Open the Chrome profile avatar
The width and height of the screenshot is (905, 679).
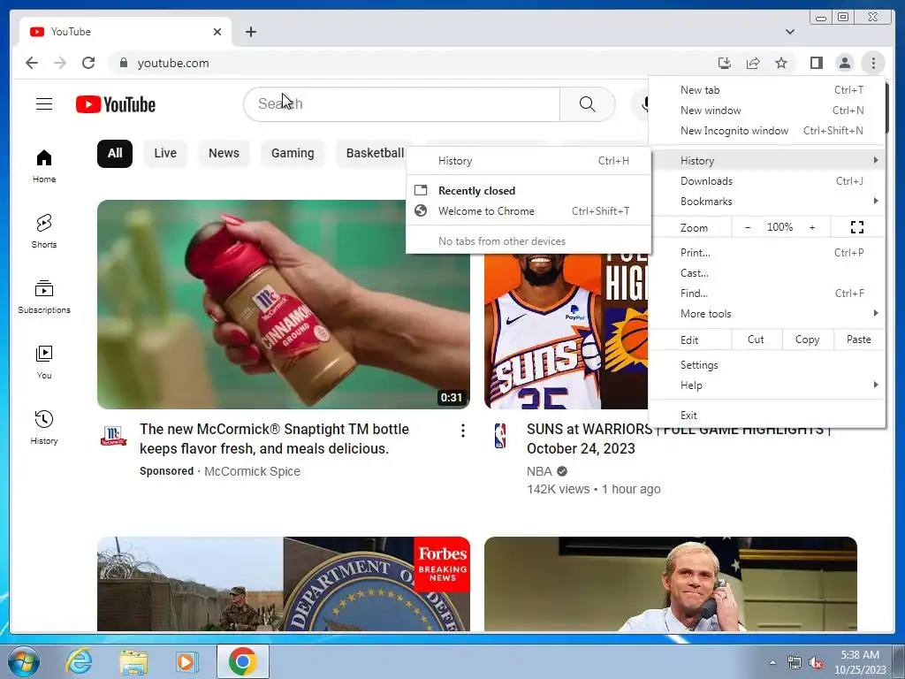(x=844, y=63)
